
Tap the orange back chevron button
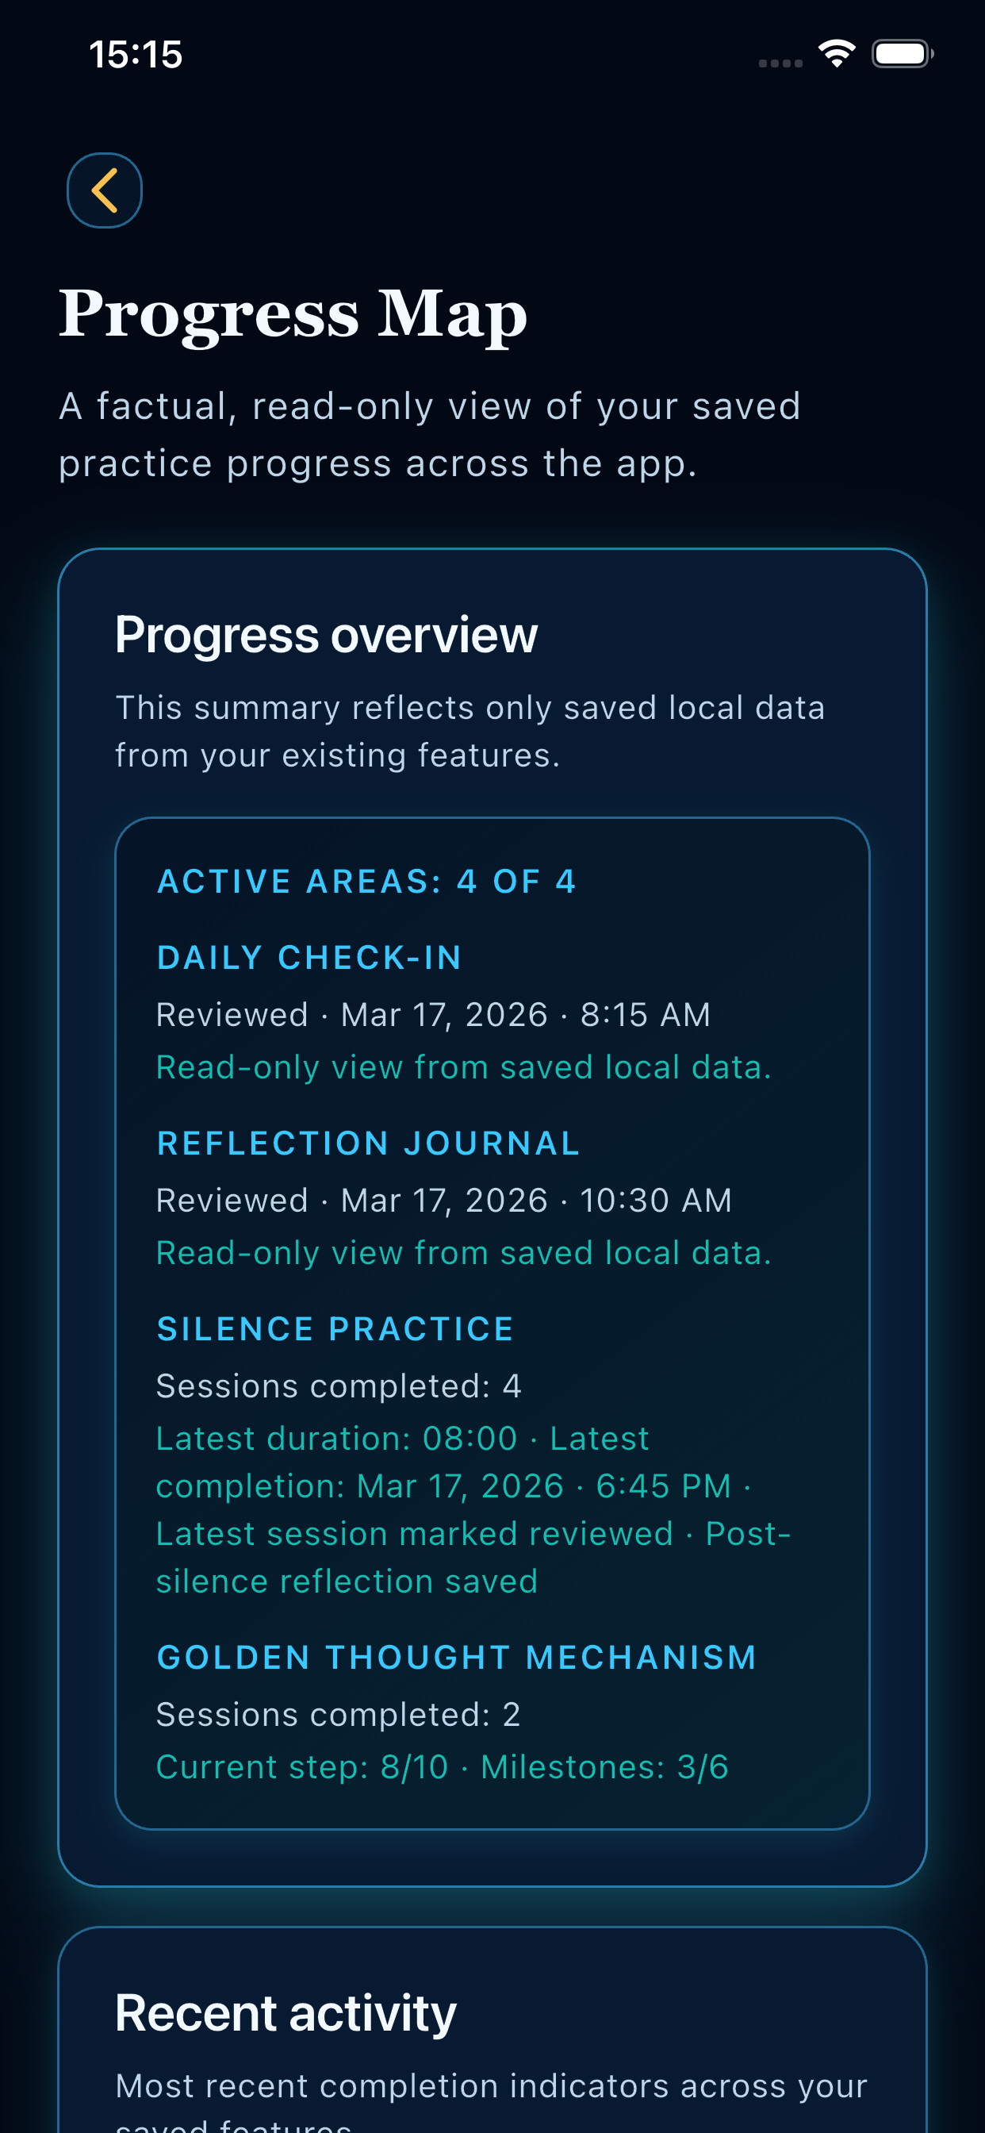coord(105,190)
